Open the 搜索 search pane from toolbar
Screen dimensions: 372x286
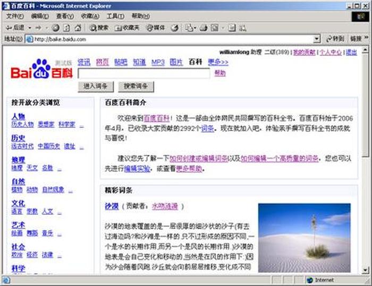click(x=99, y=28)
